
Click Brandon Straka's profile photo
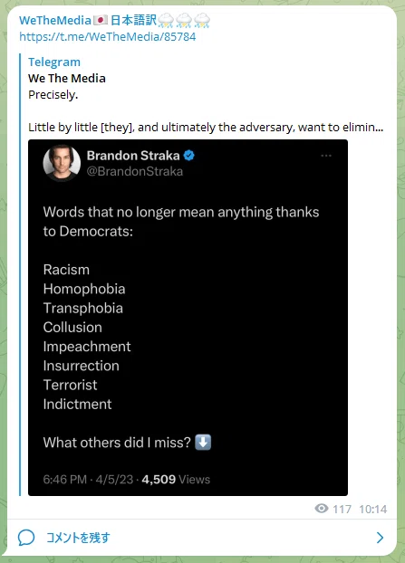point(62,163)
